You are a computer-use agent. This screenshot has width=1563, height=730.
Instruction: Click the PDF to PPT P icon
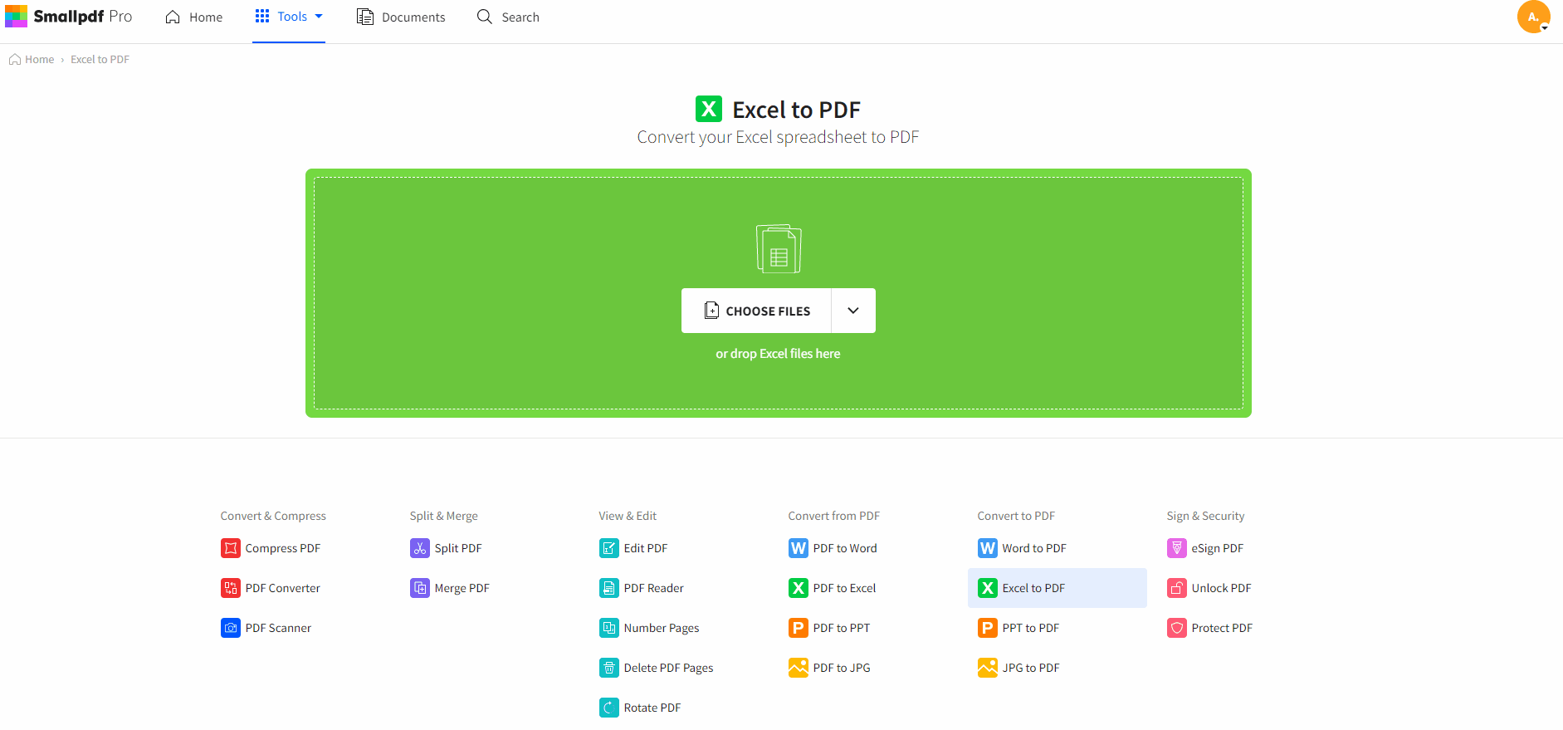[798, 628]
